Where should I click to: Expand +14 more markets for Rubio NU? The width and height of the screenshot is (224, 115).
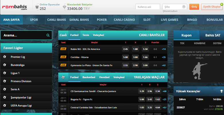164,49
